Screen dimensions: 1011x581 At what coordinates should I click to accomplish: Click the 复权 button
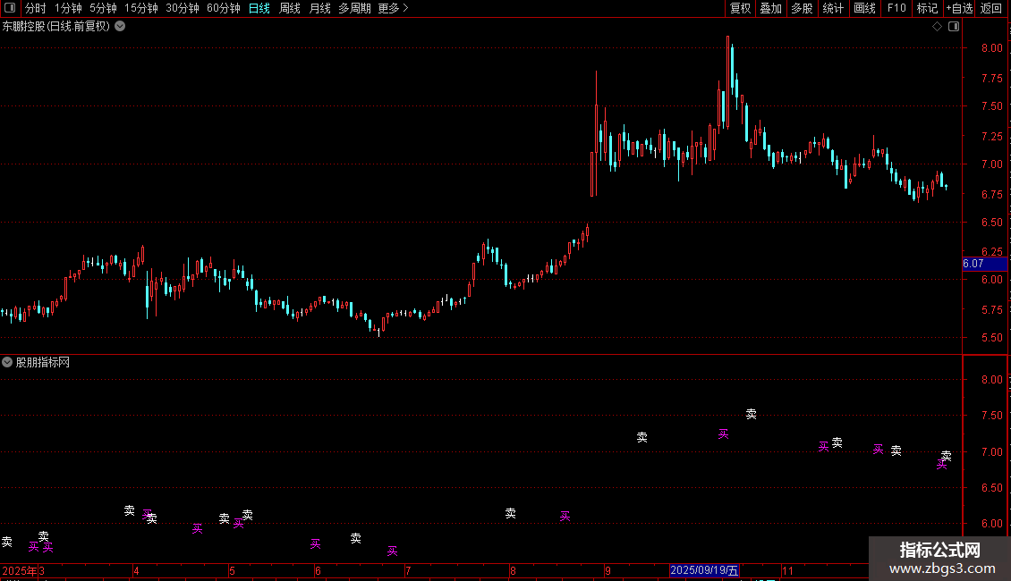coord(740,8)
